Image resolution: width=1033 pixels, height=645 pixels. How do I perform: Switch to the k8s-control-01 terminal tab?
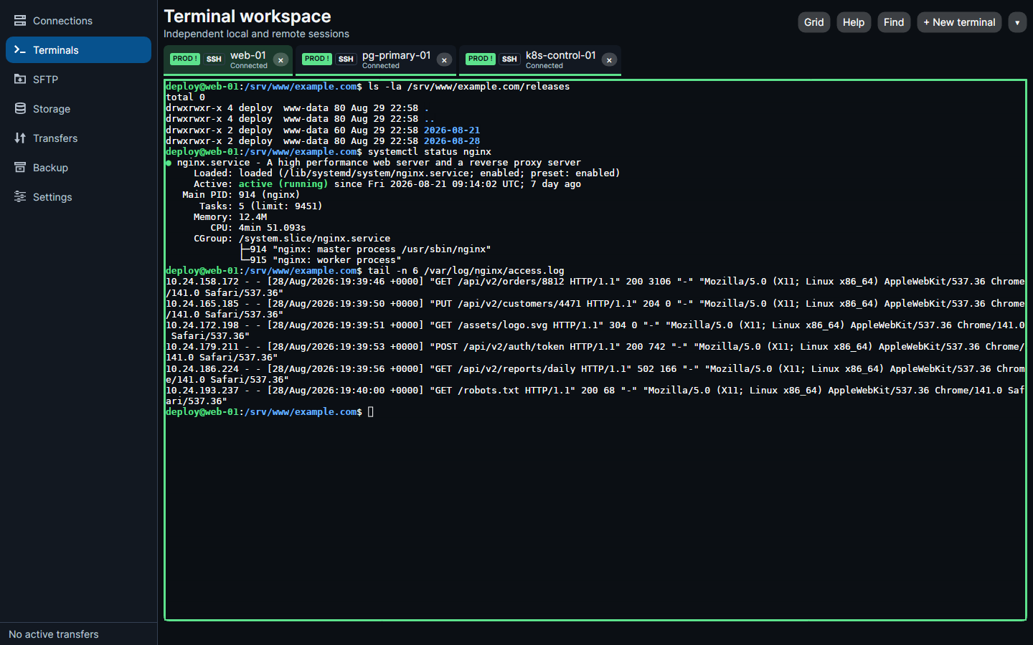click(x=540, y=60)
